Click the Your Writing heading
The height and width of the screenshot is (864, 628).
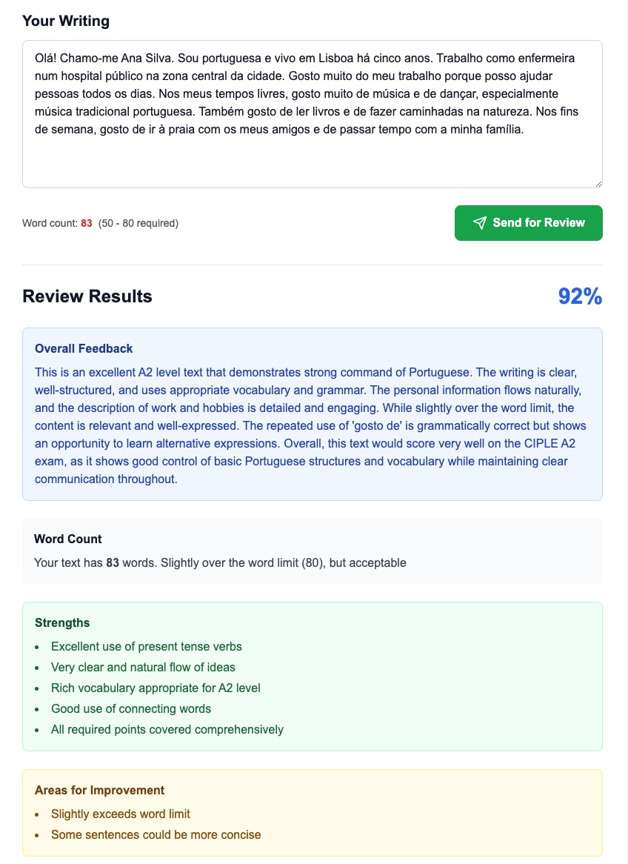(66, 21)
